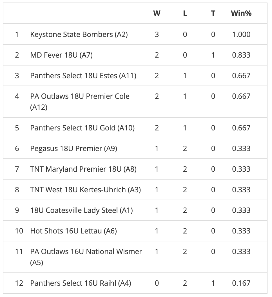
Task: Click Panthers Select 16U Raihl's 0.167 value
Action: [241, 283]
